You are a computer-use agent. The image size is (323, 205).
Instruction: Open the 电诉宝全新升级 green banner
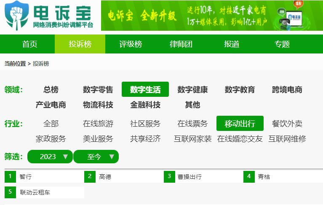coord(212,16)
